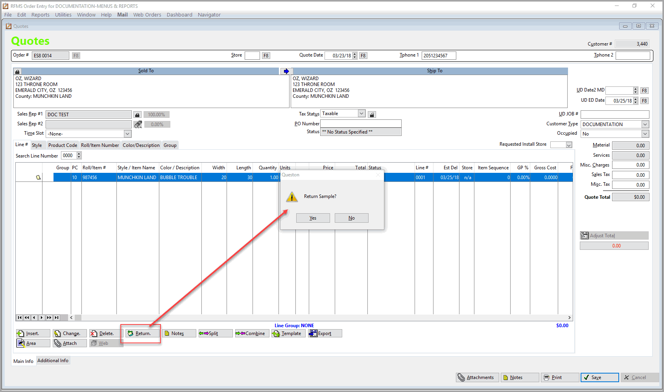Confirm Return Sample by clicking Yes
The width and height of the screenshot is (664, 392).
[x=313, y=218]
